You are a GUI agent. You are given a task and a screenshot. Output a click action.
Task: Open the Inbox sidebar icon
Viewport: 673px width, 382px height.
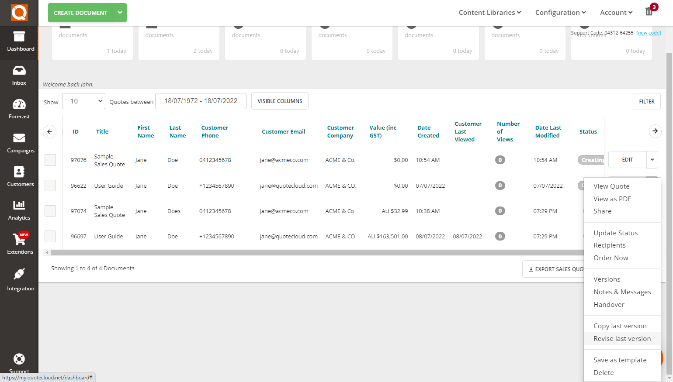coord(19,75)
